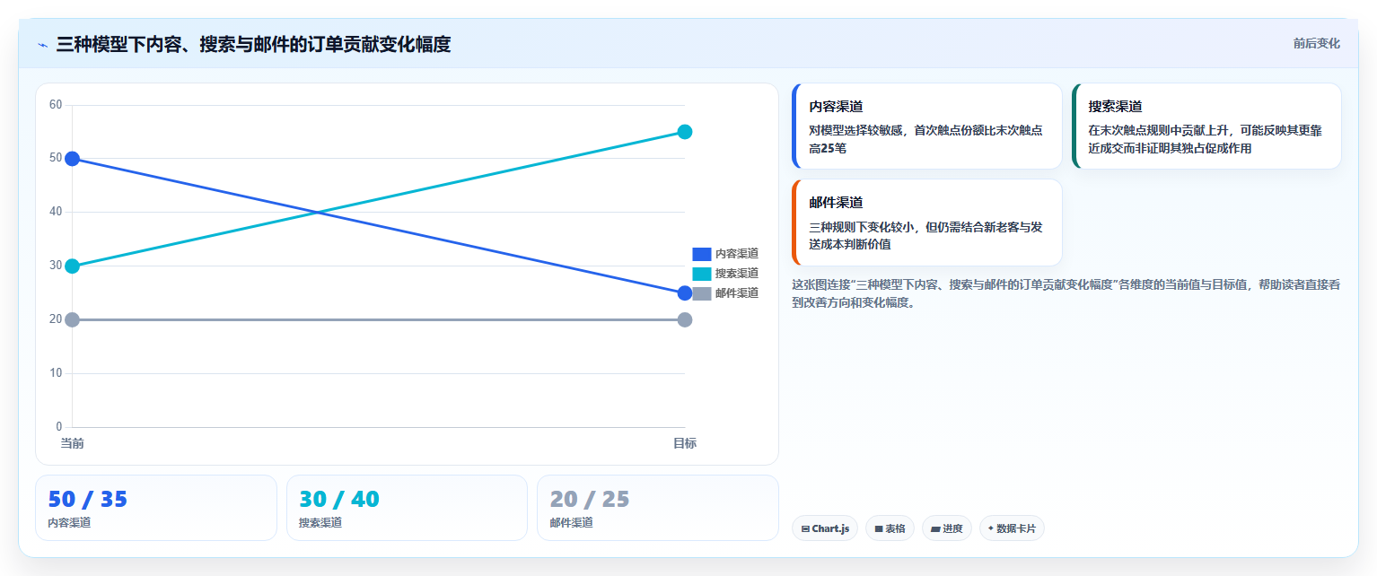Open the 20 / 25 邮件渠道 data card
Viewport: 1377px width, 576px height.
[x=658, y=508]
